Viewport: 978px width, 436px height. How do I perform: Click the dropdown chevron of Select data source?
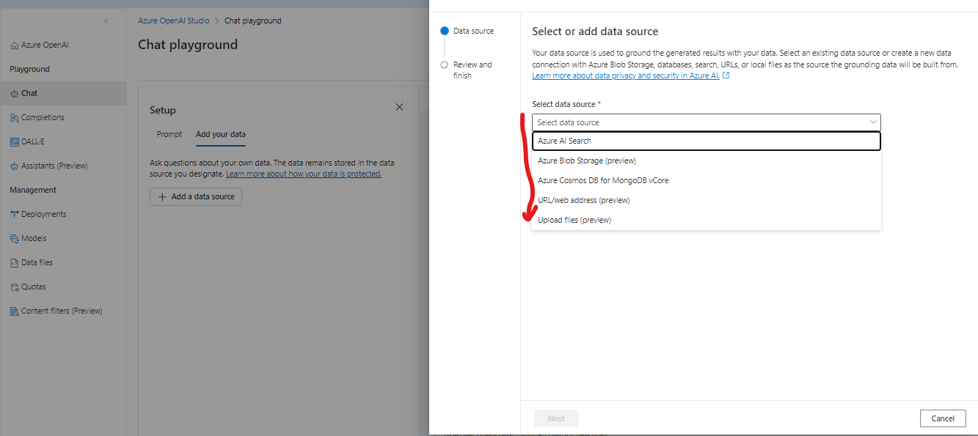(x=873, y=122)
